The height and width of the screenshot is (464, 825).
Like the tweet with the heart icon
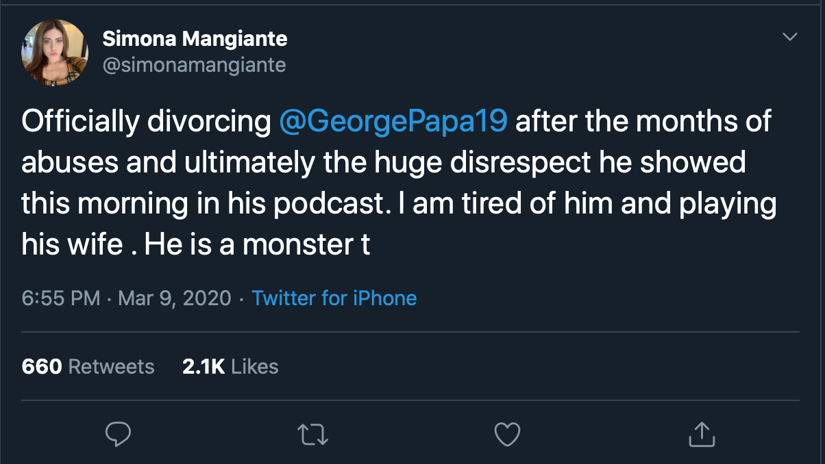pyautogui.click(x=508, y=433)
